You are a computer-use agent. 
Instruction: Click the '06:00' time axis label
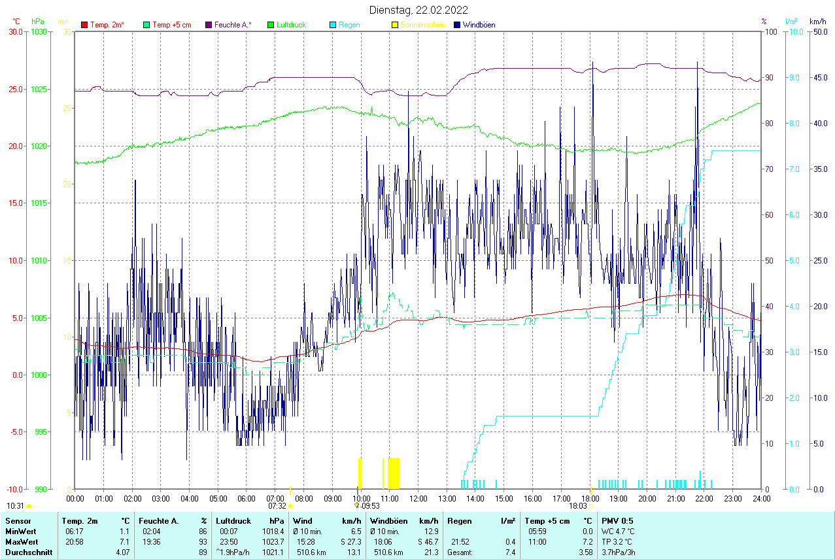tap(247, 498)
